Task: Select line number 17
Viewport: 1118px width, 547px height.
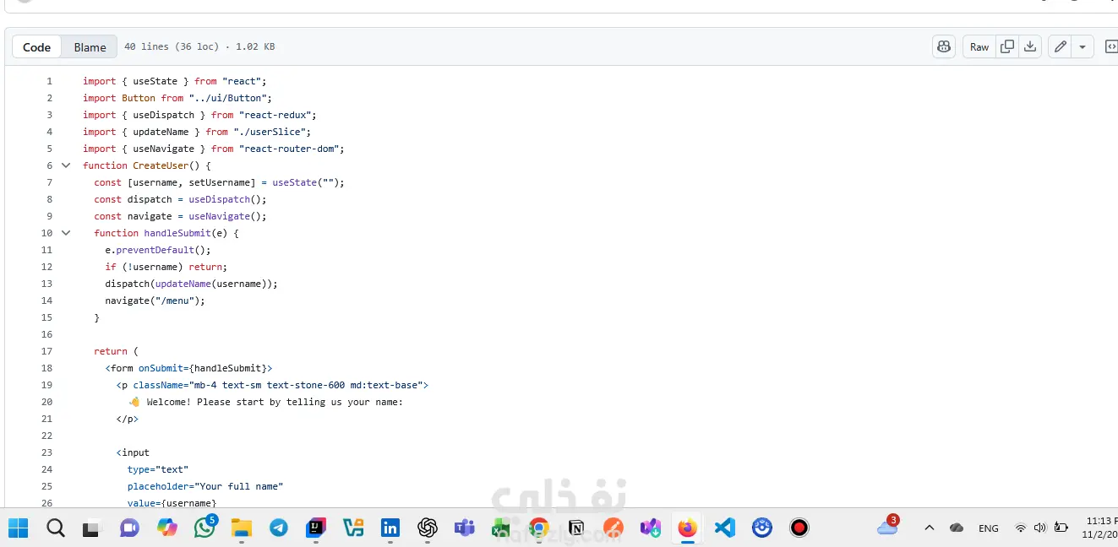Action: point(46,351)
